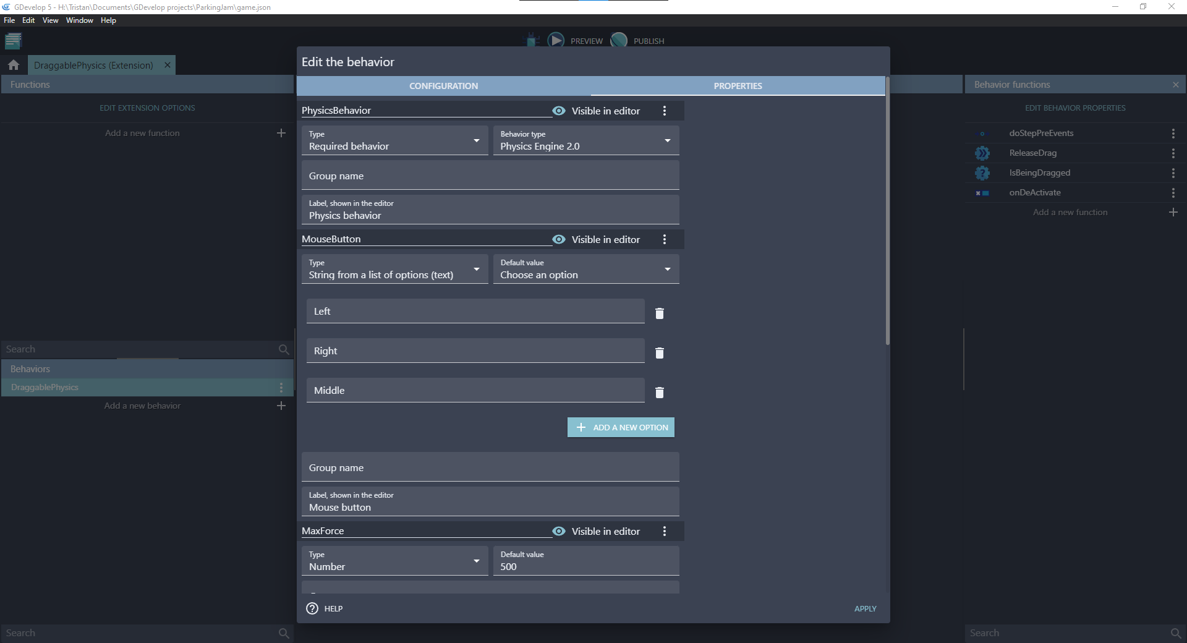Switch to the PROPERTIES tab
The height and width of the screenshot is (643, 1187).
tap(737, 85)
